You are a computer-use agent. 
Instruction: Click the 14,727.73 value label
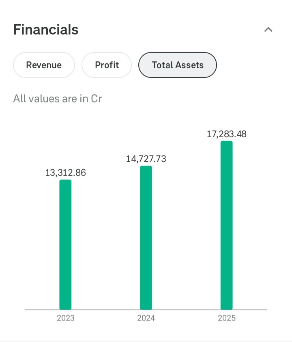pyautogui.click(x=146, y=159)
